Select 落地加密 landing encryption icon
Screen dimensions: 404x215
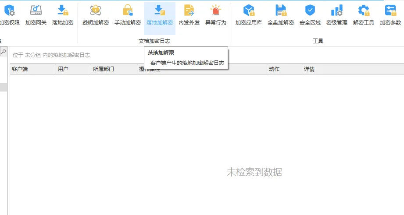[x=63, y=15]
